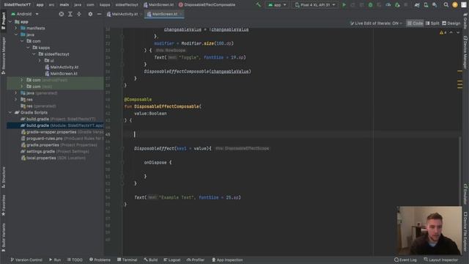The image size is (469, 264).
Task: Open the Profiler tool tab
Action: 196,260
